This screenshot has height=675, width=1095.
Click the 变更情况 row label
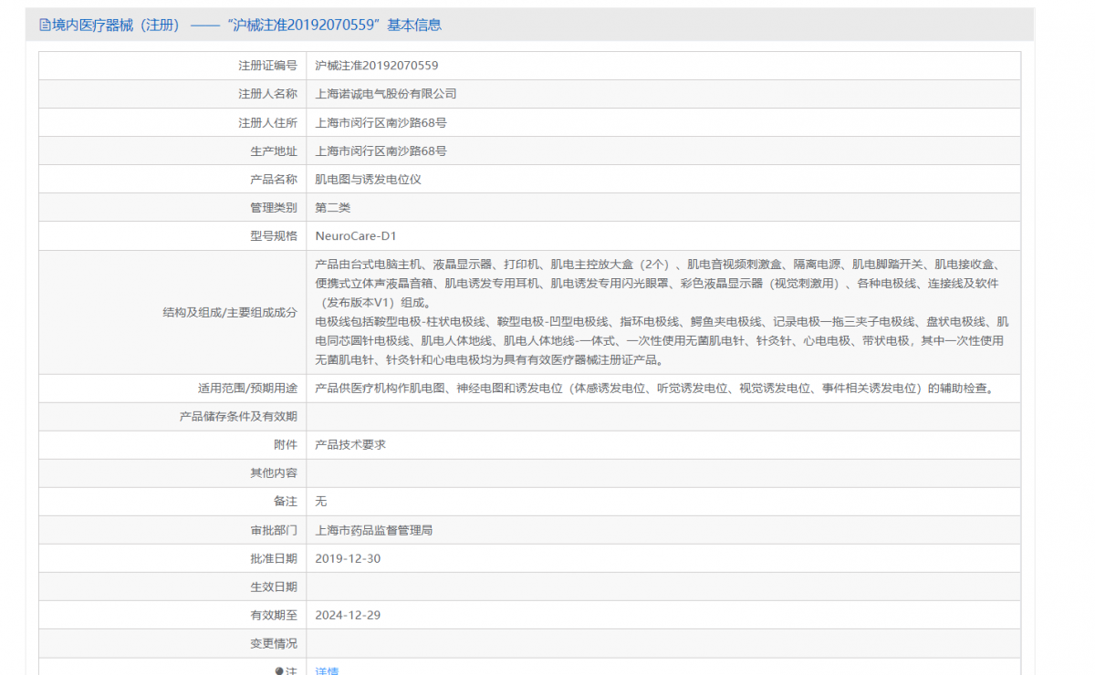pos(274,643)
